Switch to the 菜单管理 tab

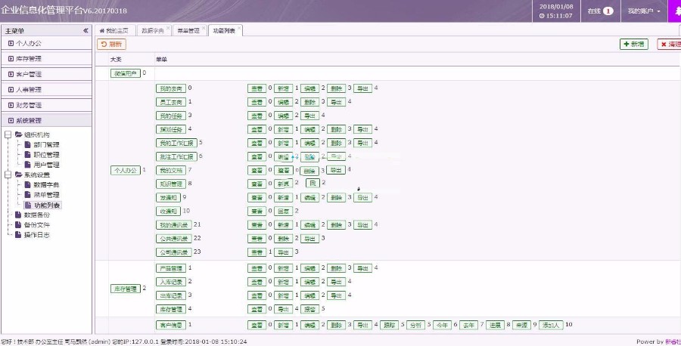(188, 31)
